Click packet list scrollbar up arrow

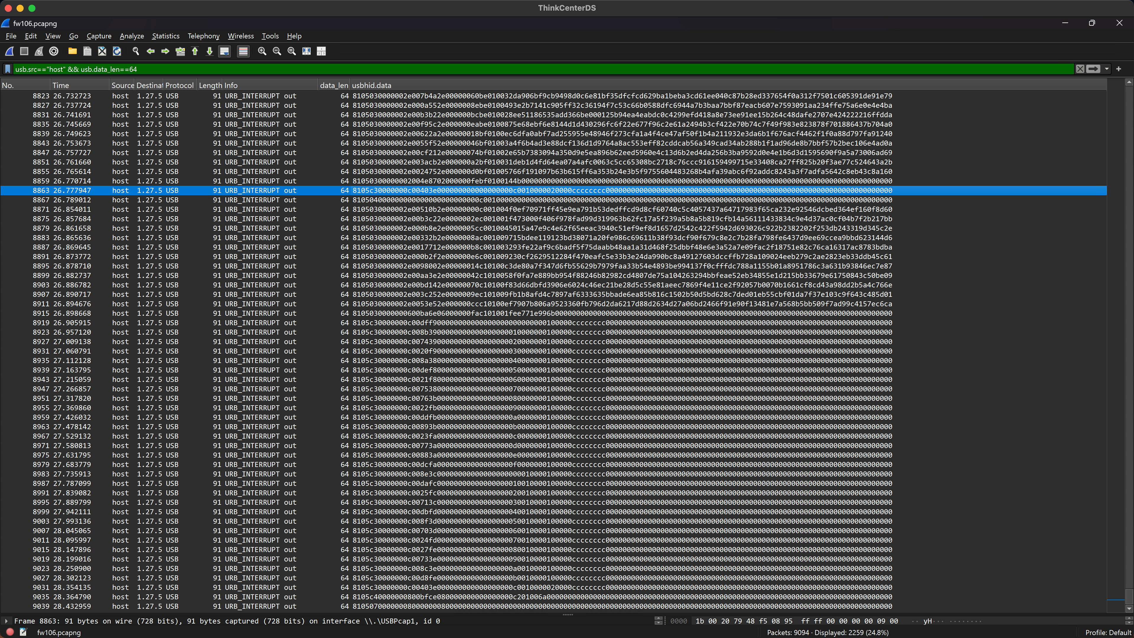tap(1129, 82)
